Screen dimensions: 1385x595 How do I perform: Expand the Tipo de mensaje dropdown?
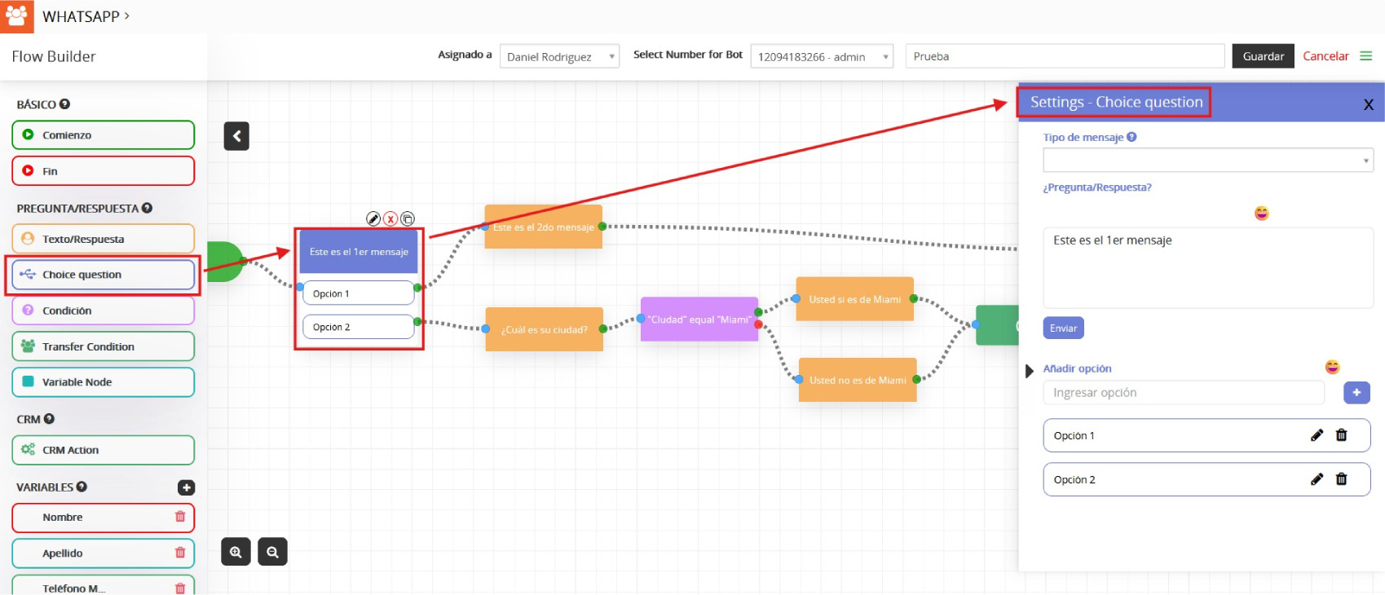tap(1207, 160)
